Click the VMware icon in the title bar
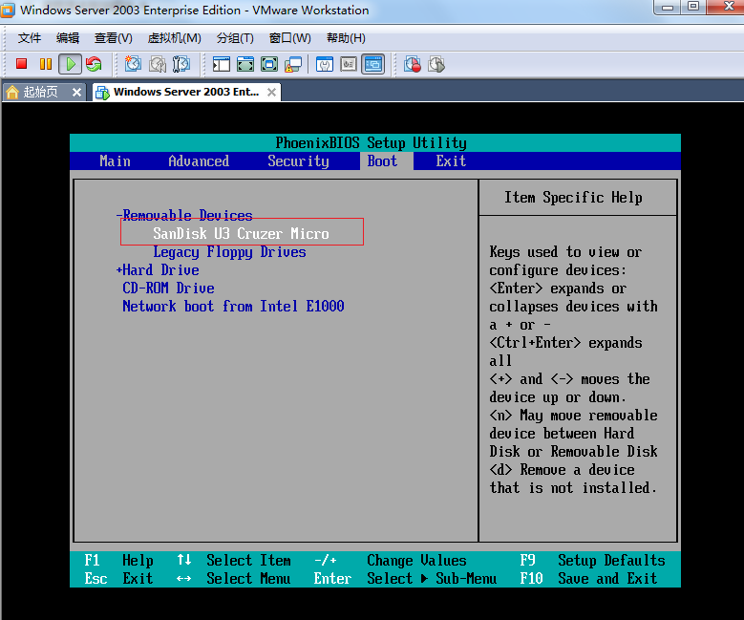Screen dimensions: 744x620 point(7,11)
